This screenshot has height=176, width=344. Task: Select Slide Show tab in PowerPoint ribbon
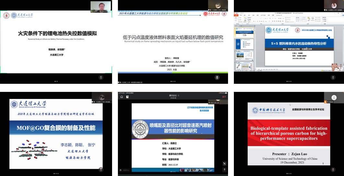point(263,15)
